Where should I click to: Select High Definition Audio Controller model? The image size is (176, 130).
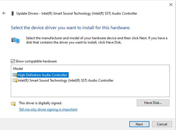click(x=42, y=75)
